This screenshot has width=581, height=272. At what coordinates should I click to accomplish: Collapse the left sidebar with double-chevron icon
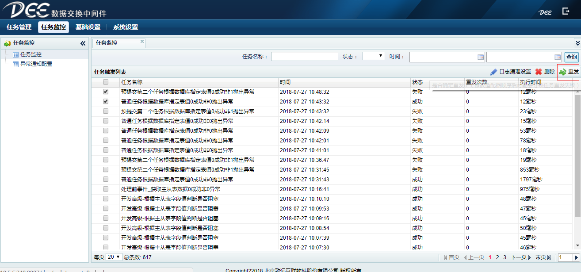[x=83, y=43]
